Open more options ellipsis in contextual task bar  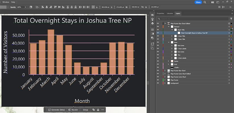point(103,110)
